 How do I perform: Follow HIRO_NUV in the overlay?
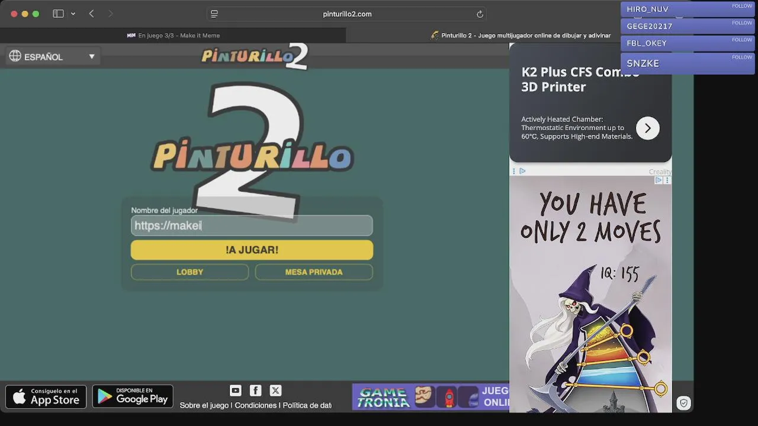741,6
